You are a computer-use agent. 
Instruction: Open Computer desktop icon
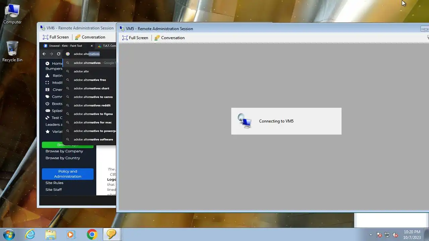pyautogui.click(x=12, y=14)
